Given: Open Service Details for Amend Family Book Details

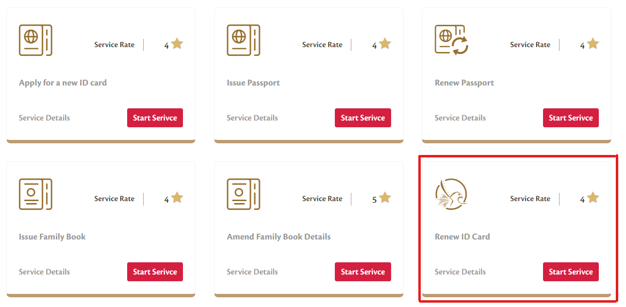Looking at the screenshot, I should (252, 272).
